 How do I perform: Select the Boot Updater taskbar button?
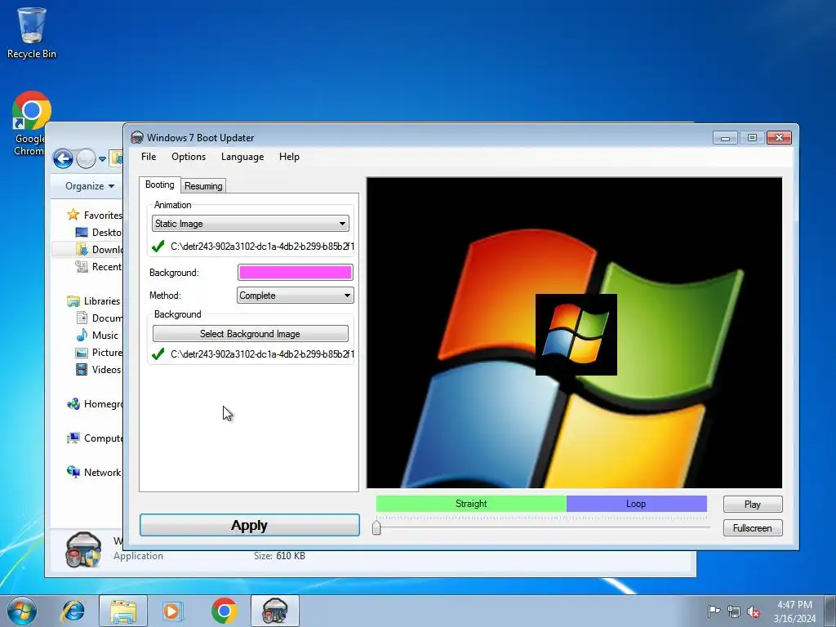click(x=274, y=611)
